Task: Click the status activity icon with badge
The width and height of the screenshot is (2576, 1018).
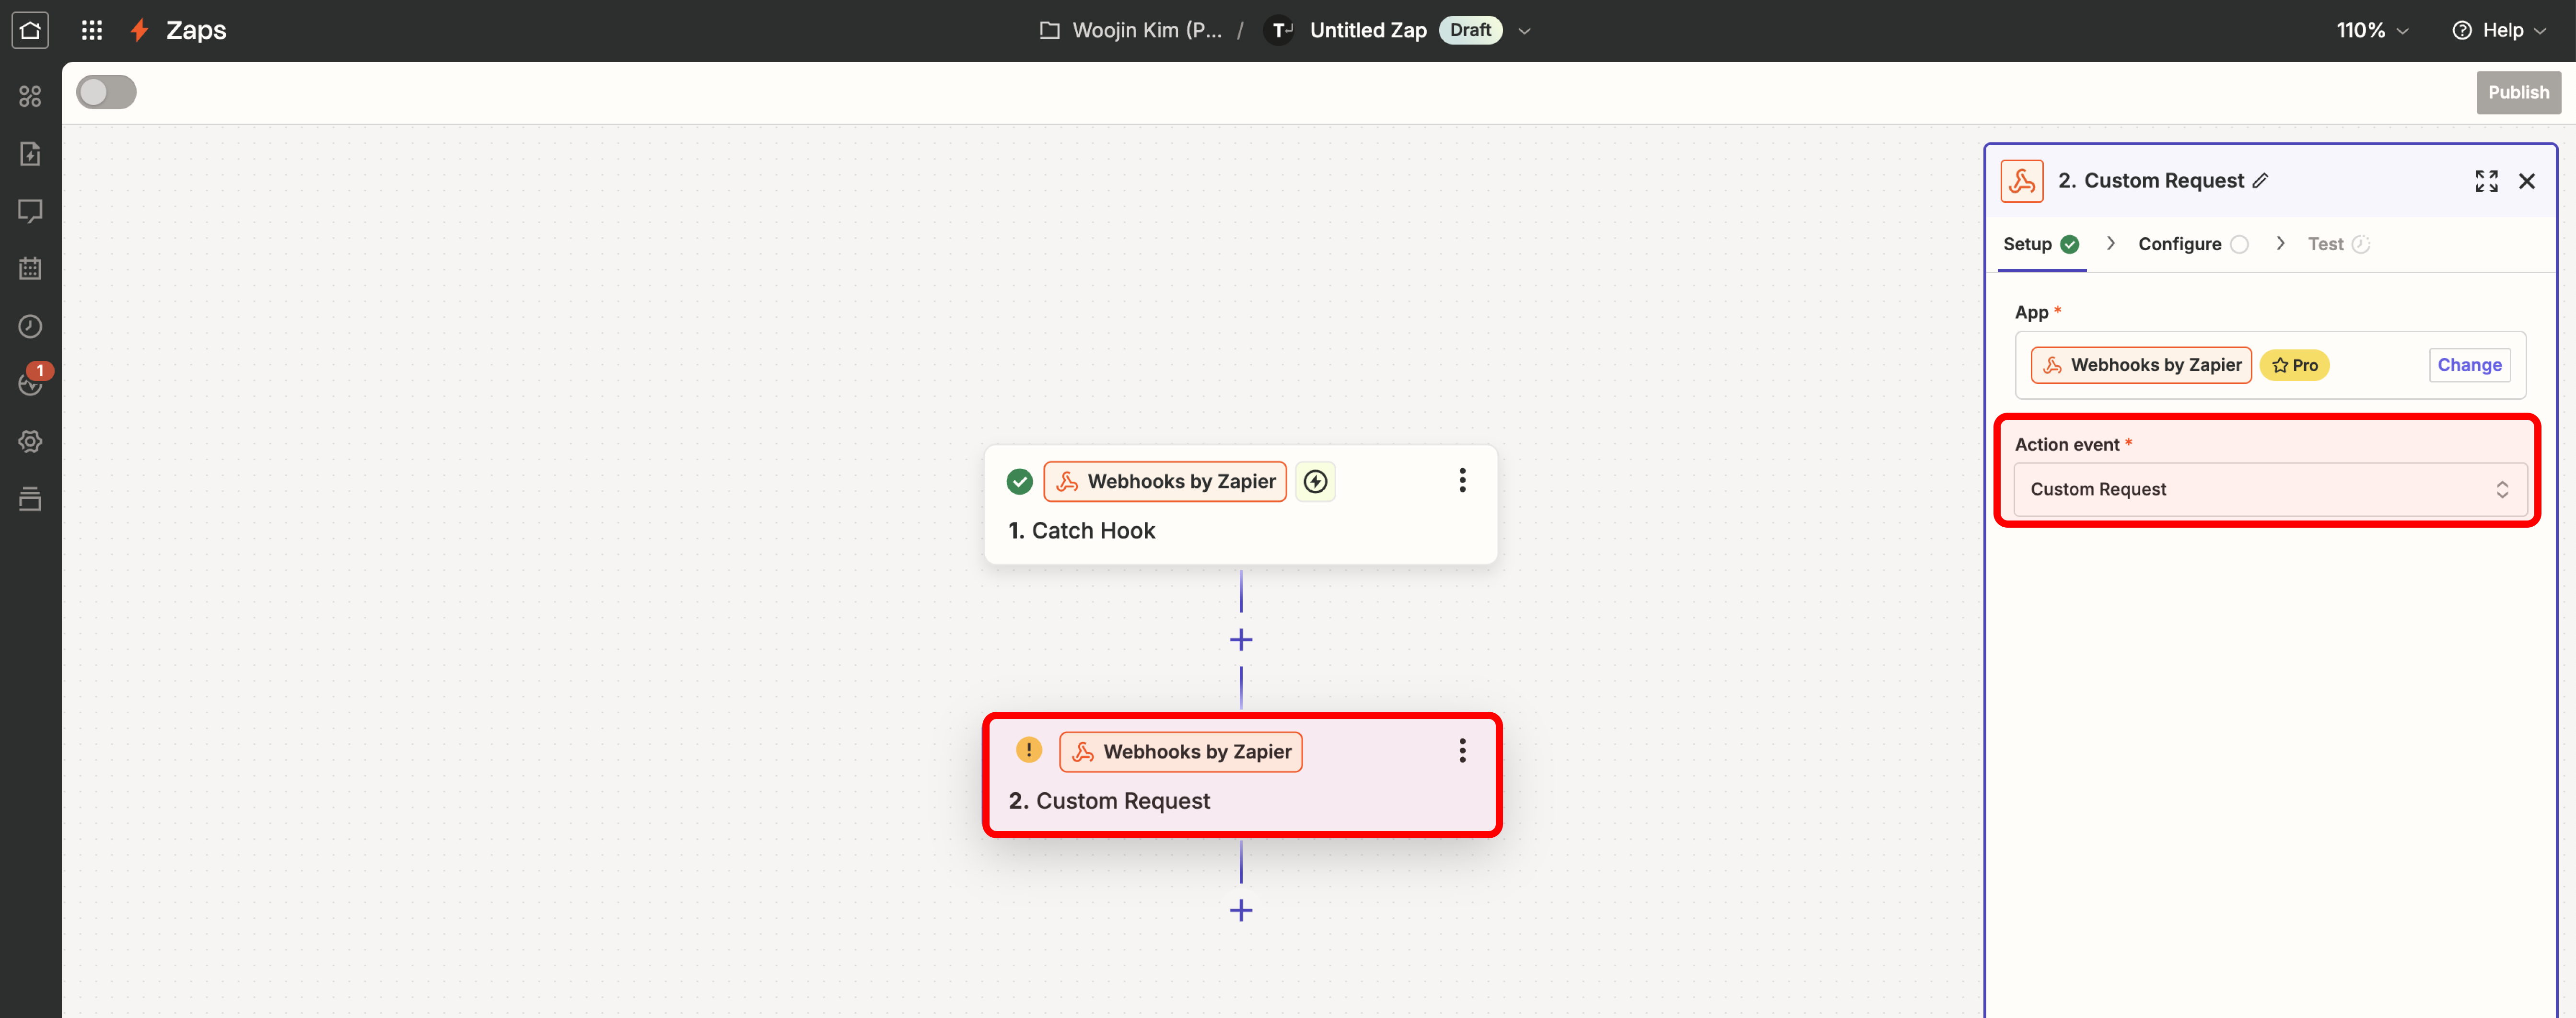Action: (x=30, y=383)
